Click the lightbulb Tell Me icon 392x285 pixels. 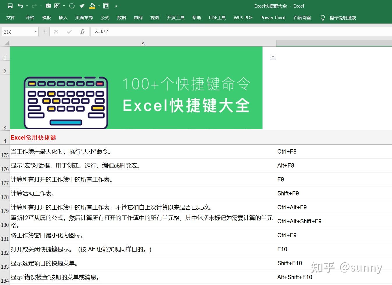tap(322, 18)
